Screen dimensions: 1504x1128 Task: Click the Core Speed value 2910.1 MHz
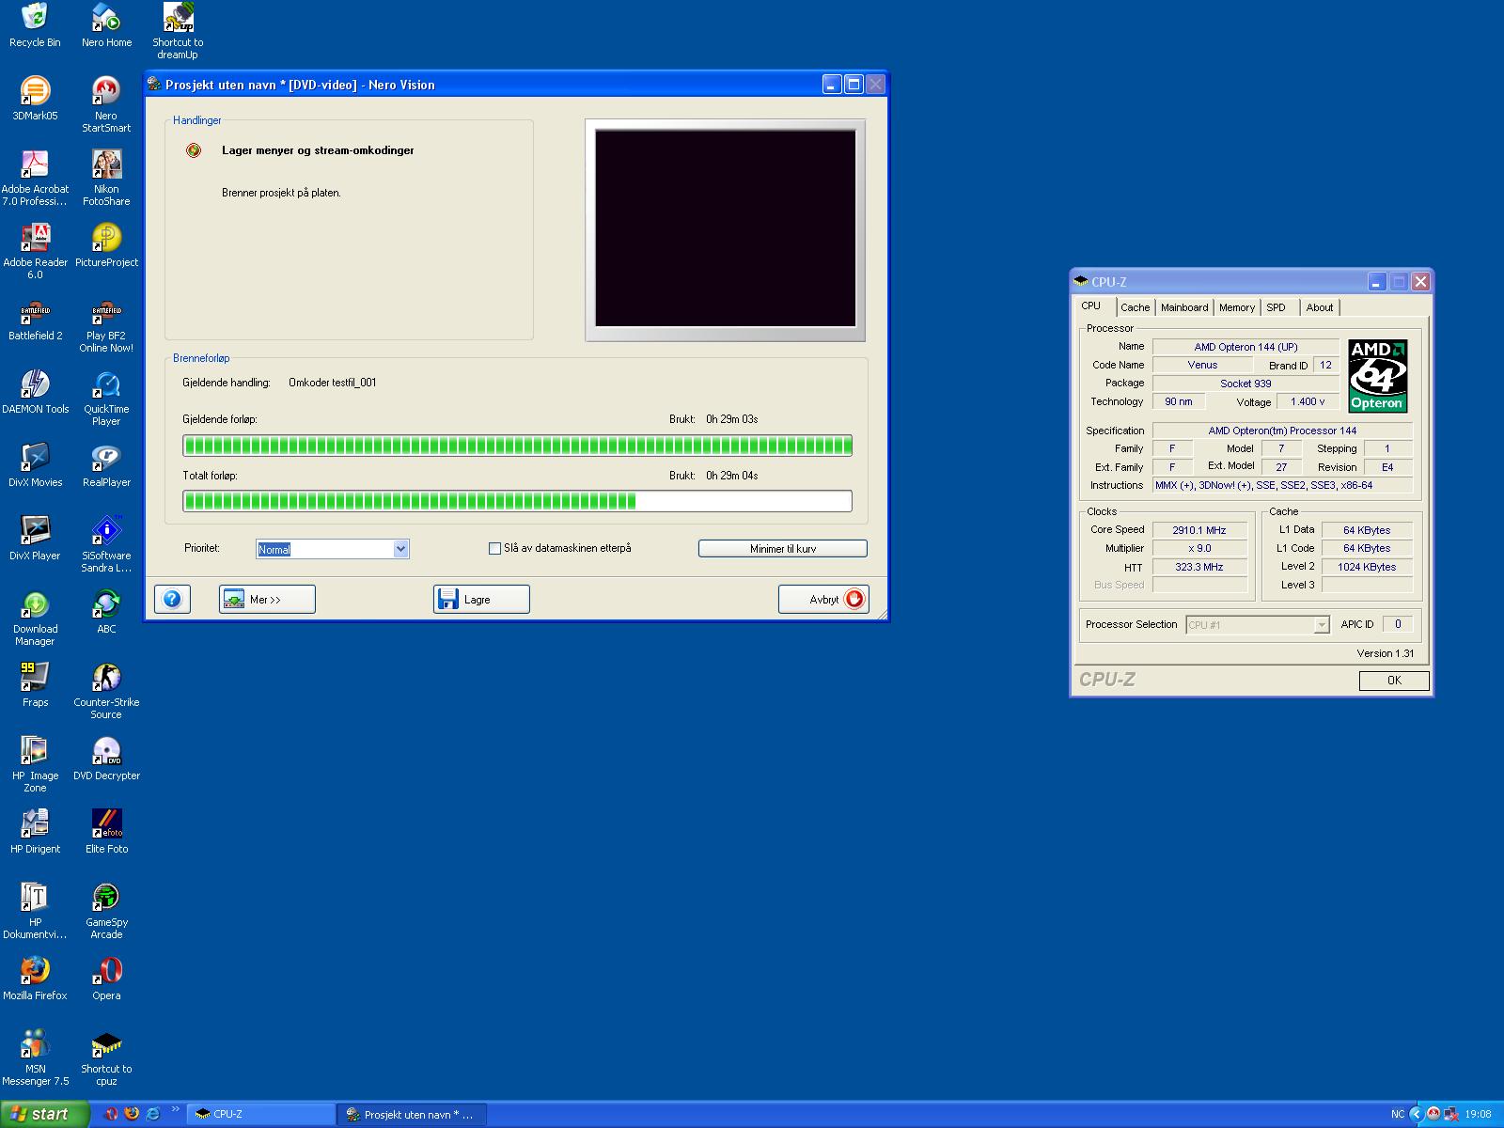click(1199, 530)
